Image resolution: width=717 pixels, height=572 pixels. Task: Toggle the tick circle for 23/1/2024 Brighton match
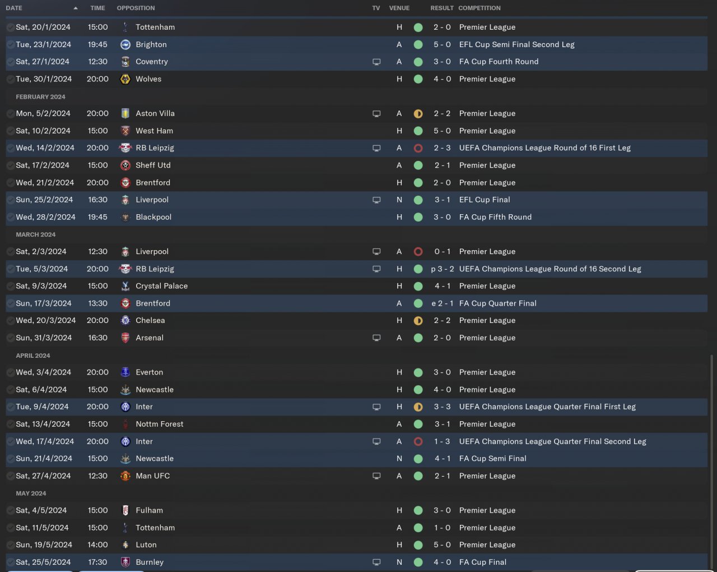(x=10, y=44)
